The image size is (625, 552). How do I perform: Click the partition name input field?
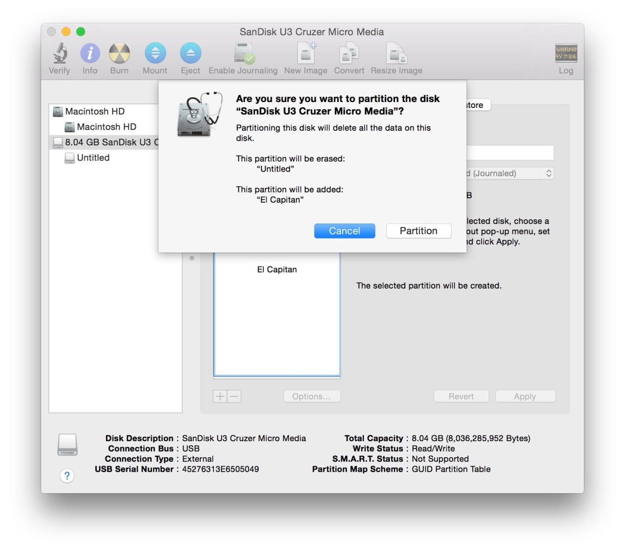[510, 152]
